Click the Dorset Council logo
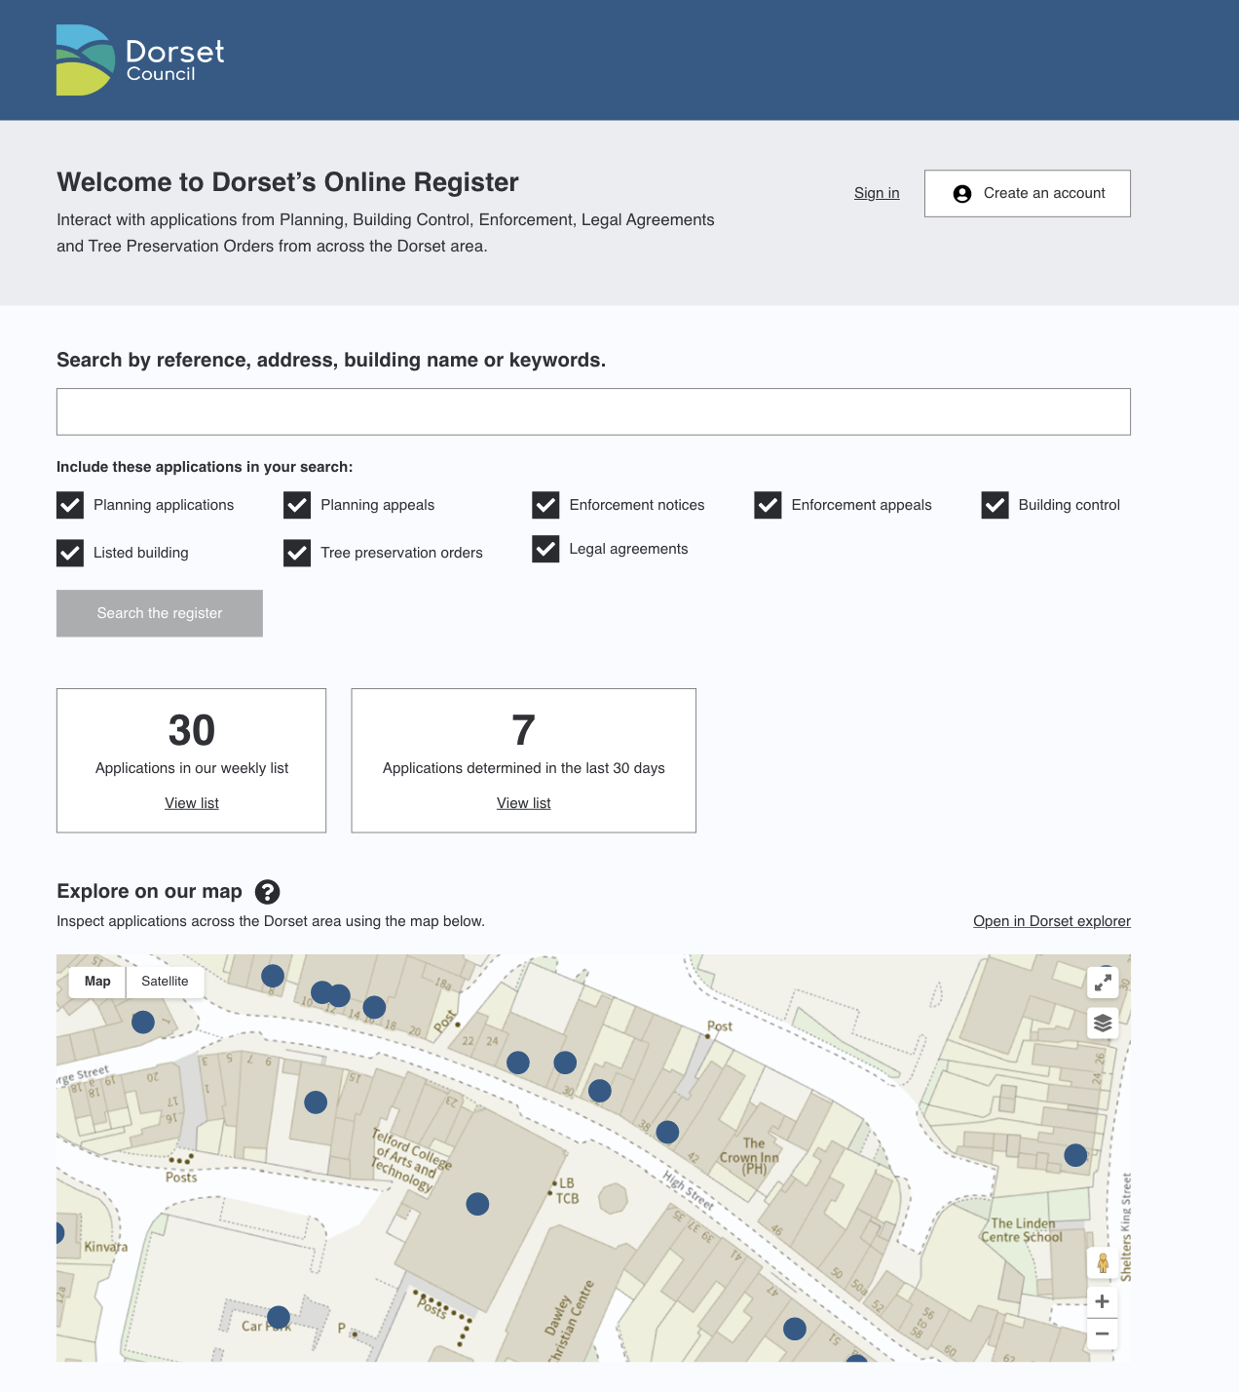The image size is (1239, 1392). (139, 58)
